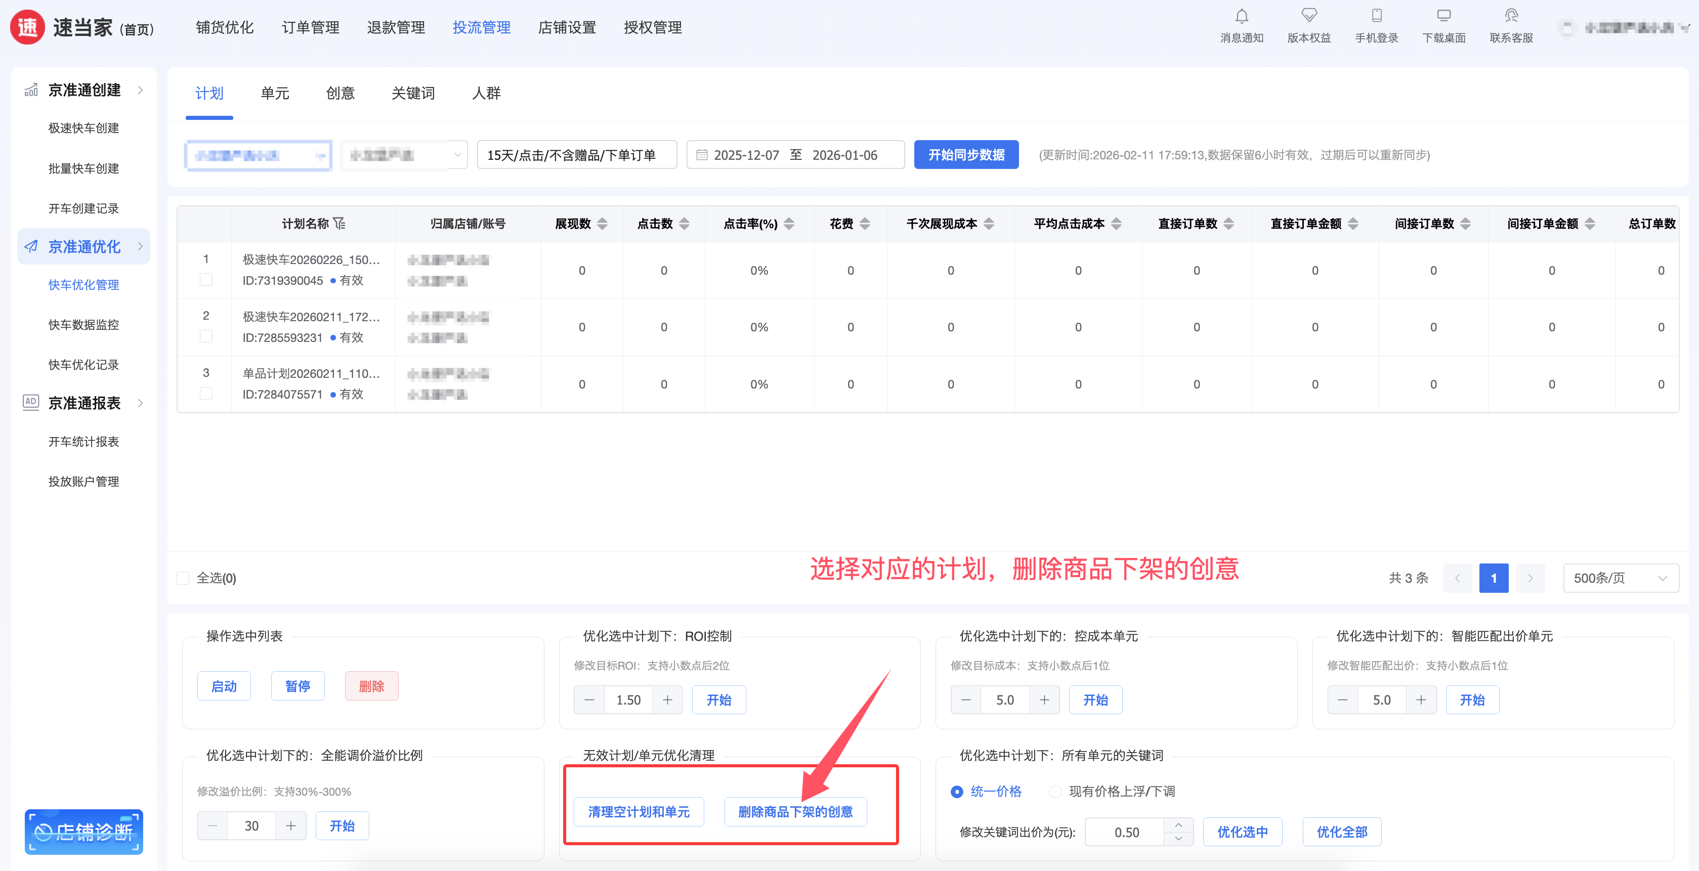
Task: Click filter icon beside 计划名称 header
Action: [339, 224]
